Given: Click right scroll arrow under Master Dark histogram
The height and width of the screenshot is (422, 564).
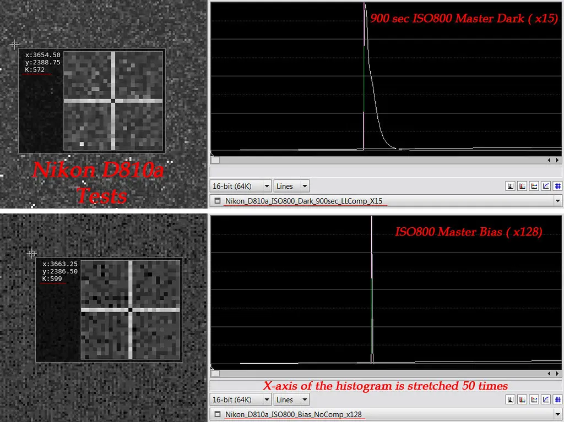Looking at the screenshot, I should (x=557, y=160).
